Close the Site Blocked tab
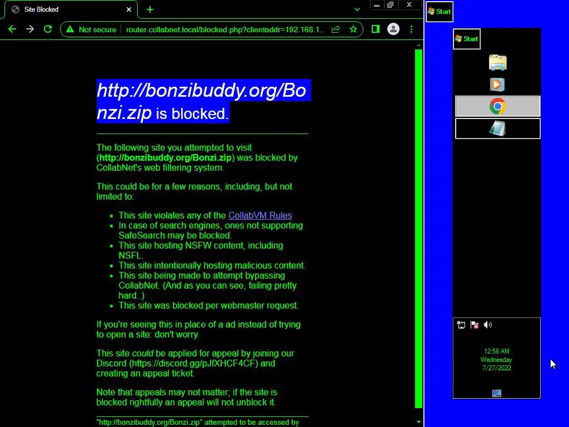569x427 pixels. 129,9
